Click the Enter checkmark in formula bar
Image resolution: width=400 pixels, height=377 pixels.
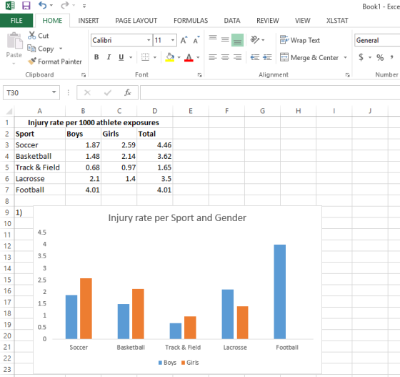pyautogui.click(x=108, y=93)
